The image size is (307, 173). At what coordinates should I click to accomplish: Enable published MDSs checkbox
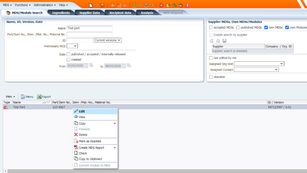pyautogui.click(x=238, y=28)
